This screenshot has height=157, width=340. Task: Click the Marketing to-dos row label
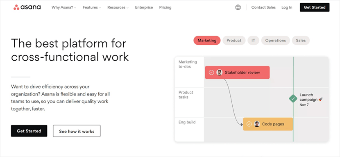(188, 64)
